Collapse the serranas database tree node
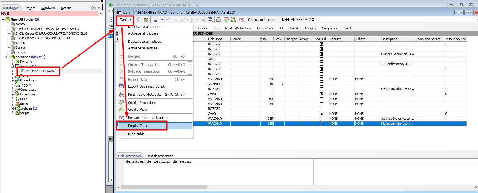478x193 pixels. (8, 57)
